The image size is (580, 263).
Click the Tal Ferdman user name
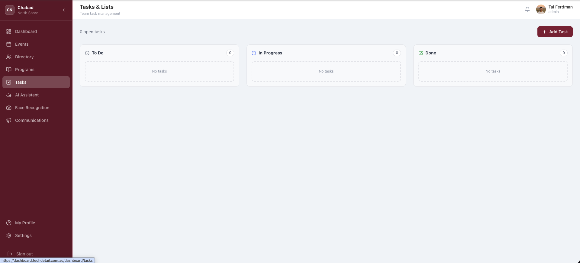(x=560, y=7)
